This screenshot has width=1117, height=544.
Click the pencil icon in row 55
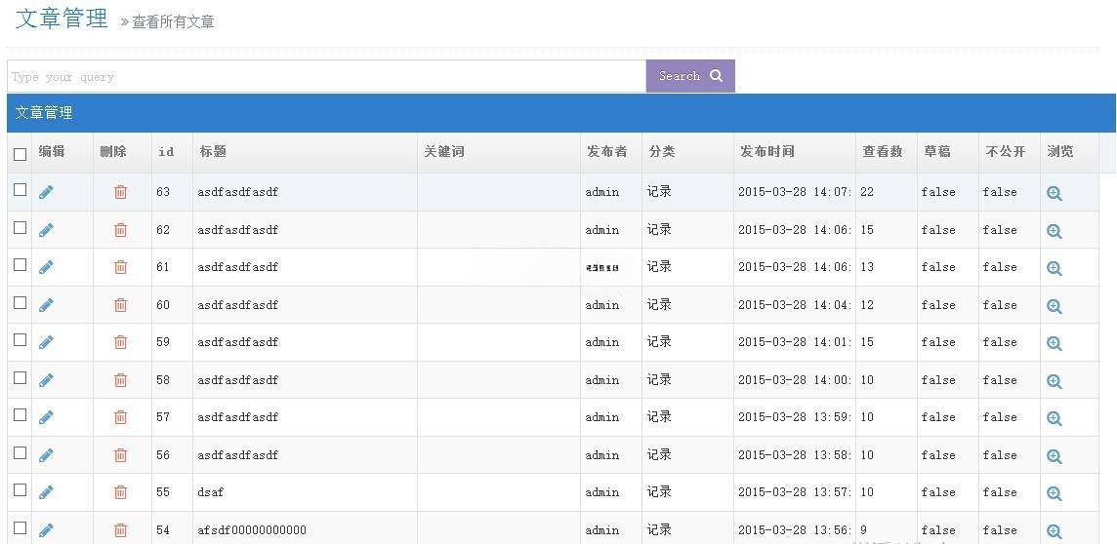click(46, 492)
